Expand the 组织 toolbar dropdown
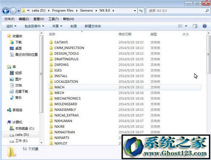 (x=11, y=26)
